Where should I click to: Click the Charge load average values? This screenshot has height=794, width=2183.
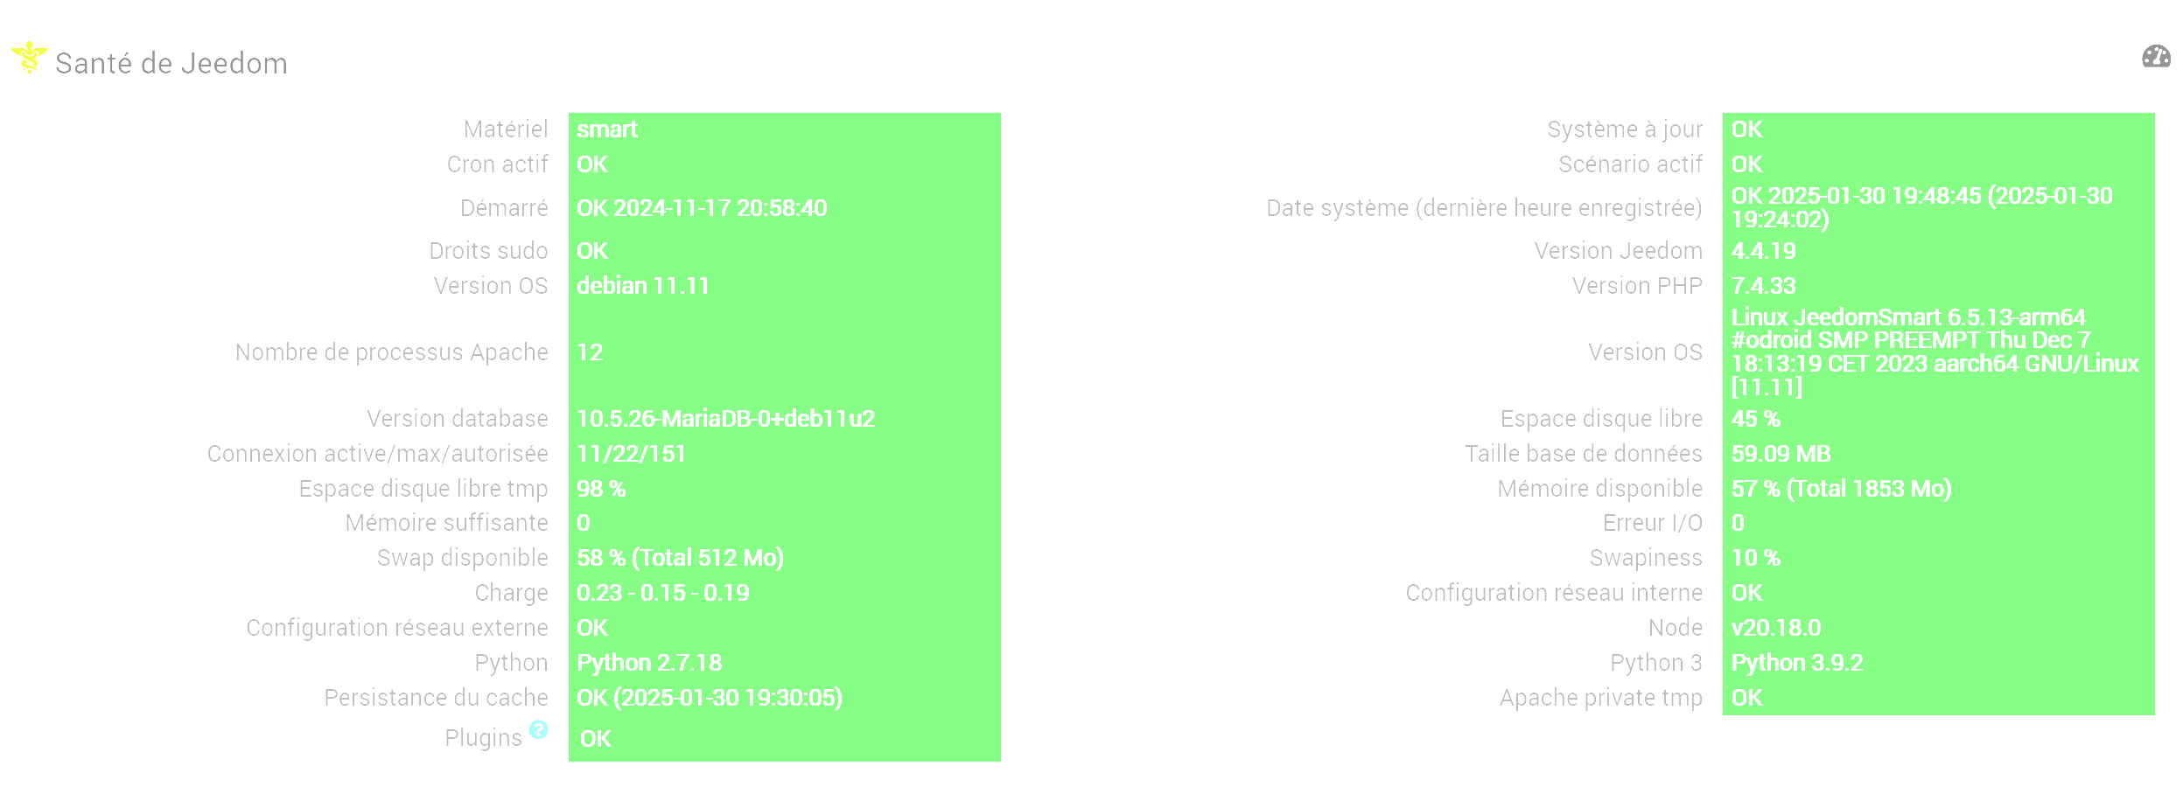click(662, 593)
